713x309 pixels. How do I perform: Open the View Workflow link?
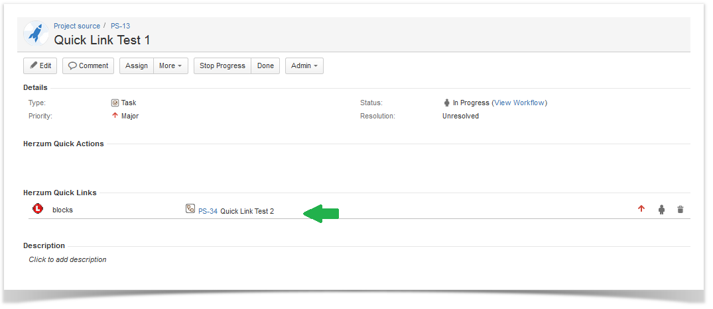tap(519, 103)
